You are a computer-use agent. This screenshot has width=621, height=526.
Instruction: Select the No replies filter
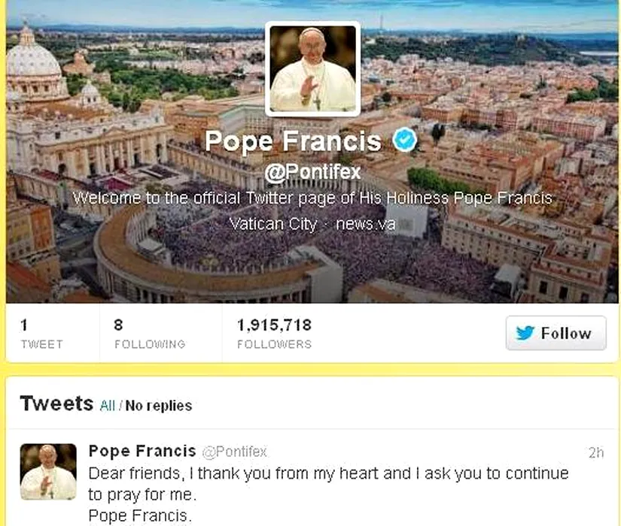pos(159,406)
